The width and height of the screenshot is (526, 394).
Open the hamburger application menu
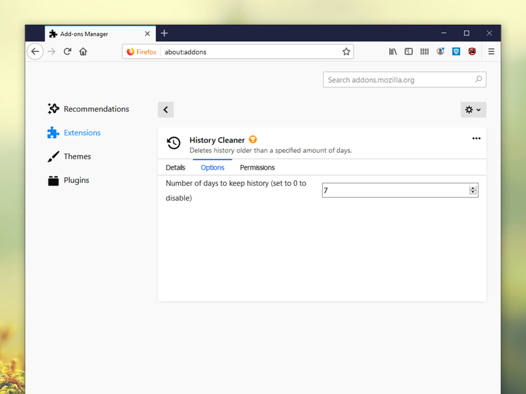tap(491, 52)
